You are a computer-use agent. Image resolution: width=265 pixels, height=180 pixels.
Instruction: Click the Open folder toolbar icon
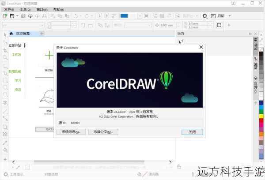click(12, 16)
